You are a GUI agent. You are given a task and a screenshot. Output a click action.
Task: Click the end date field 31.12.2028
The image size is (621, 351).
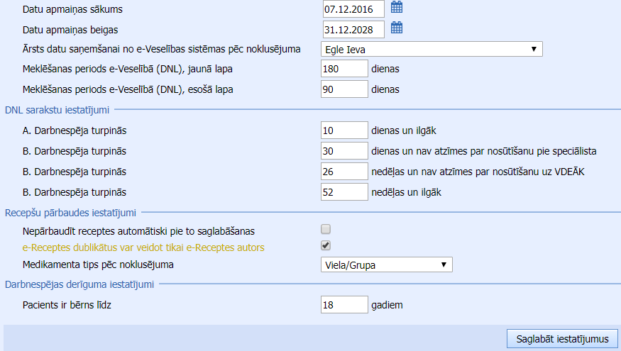[x=353, y=29]
